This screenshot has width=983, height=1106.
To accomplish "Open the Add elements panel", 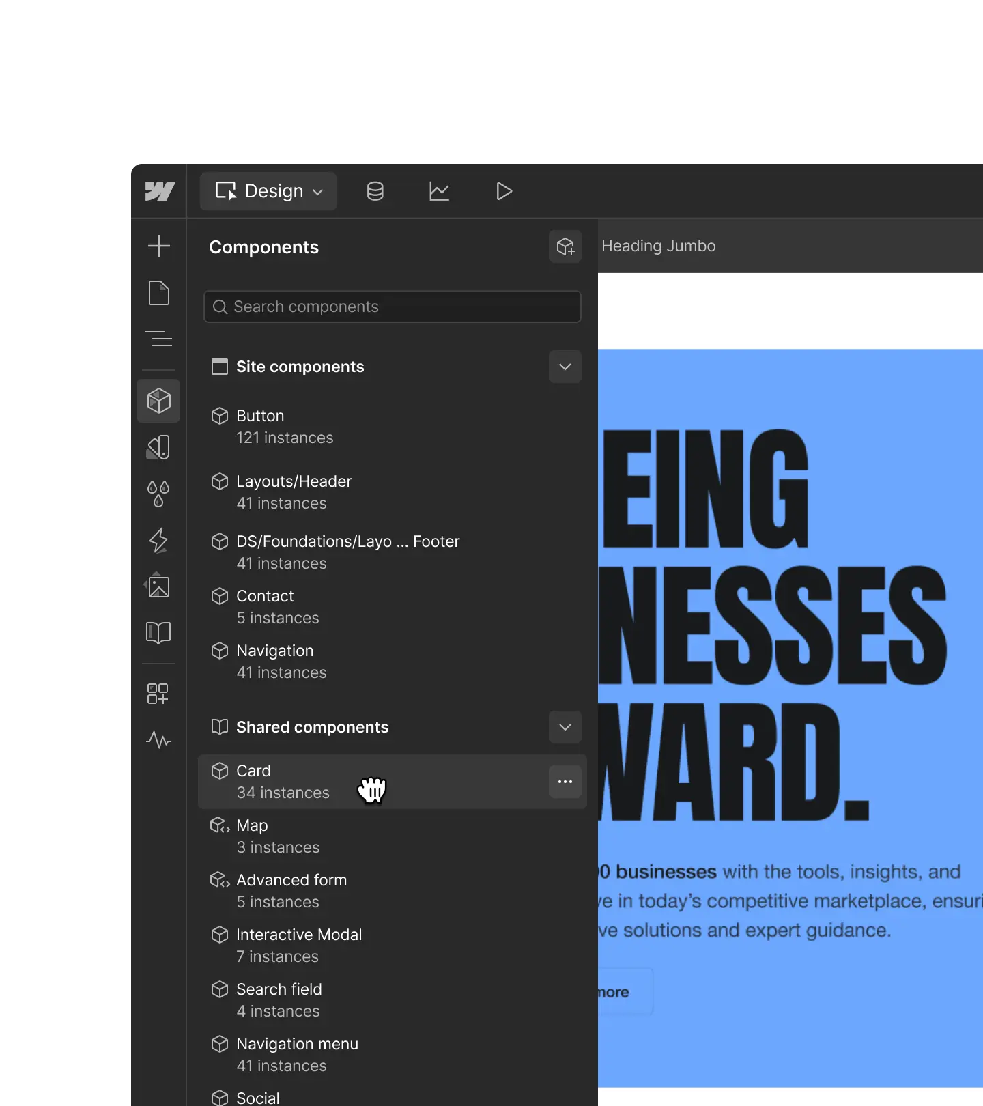I will click(x=158, y=246).
